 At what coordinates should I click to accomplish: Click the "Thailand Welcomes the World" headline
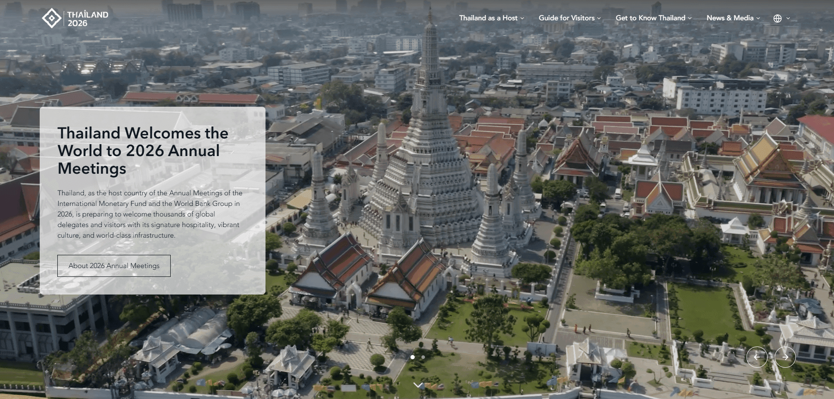143,151
